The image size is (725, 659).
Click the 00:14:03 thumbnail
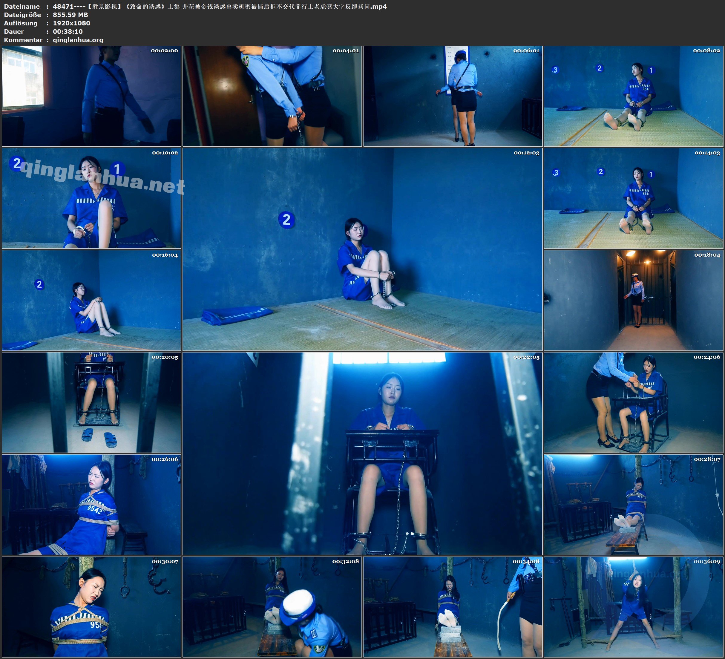pyautogui.click(x=633, y=198)
